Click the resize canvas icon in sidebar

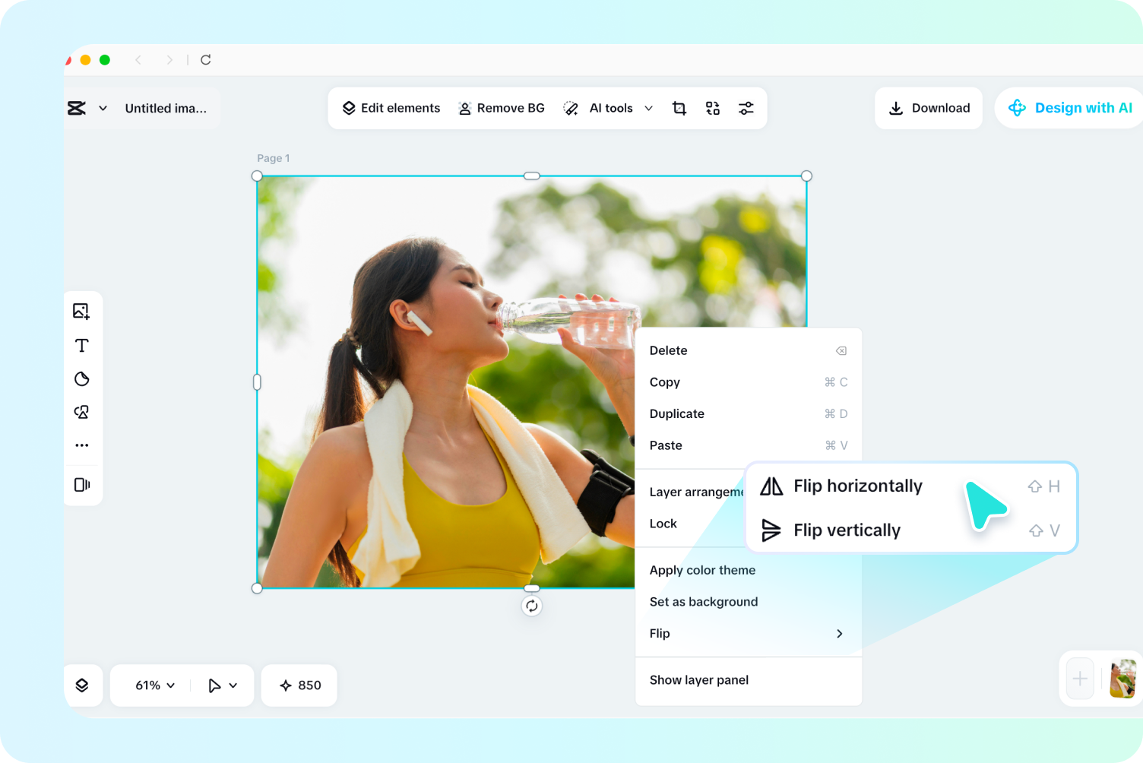(x=82, y=485)
